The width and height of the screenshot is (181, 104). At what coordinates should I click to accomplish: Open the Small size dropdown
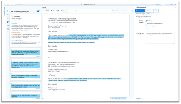[66, 11]
